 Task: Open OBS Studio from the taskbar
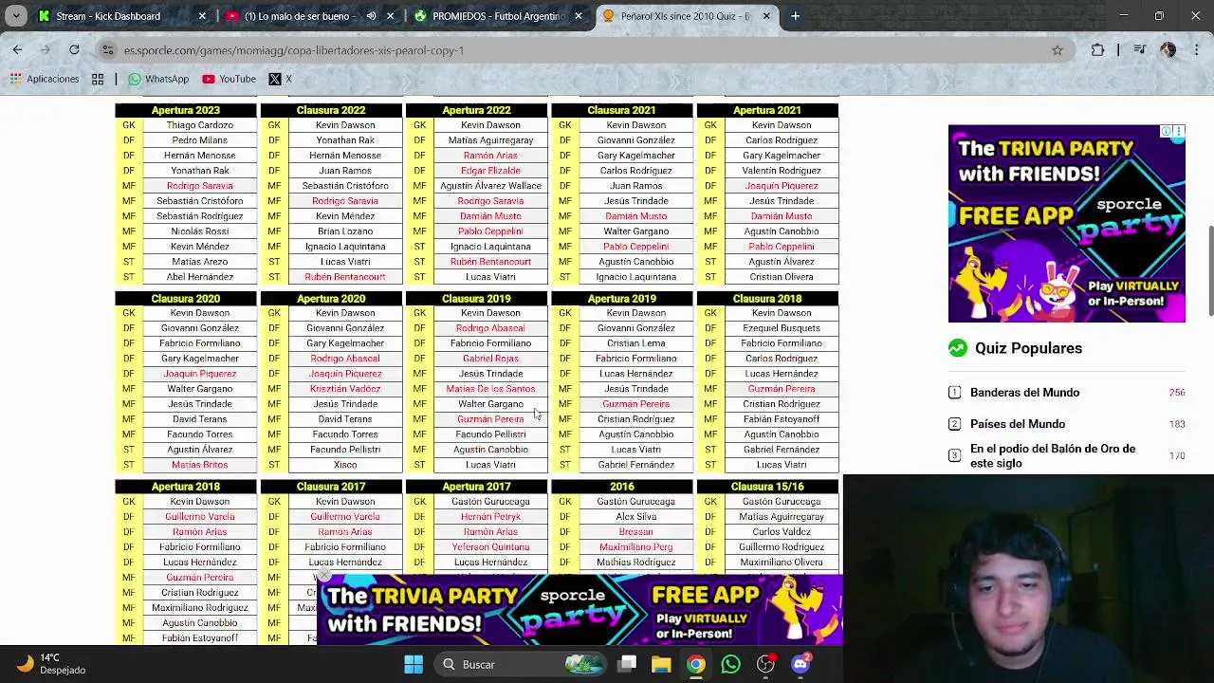coord(765,664)
